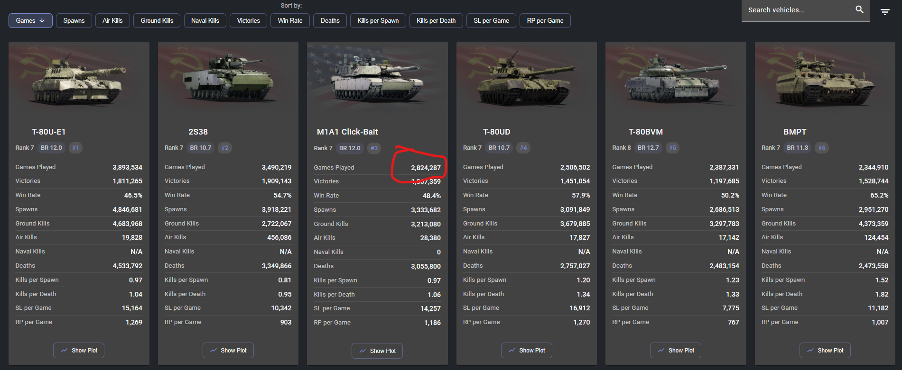Open the filter options icon
Screen dimensions: 902x370
(x=885, y=12)
